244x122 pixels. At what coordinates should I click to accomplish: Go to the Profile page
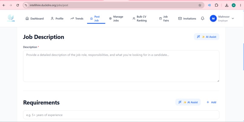57,18
